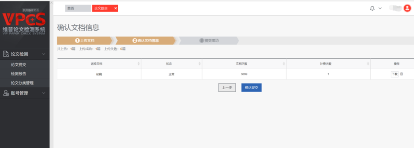Open 论文分类管理 in sidebar
This screenshot has width=414, height=148.
(x=22, y=83)
